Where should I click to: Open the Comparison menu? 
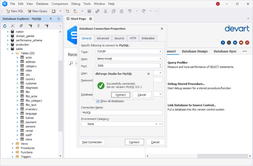pos(60,4)
